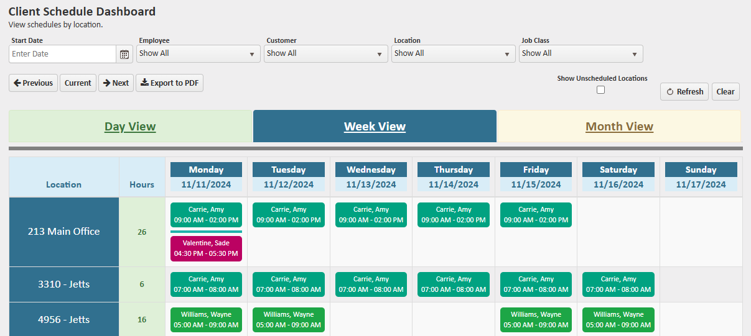Open the Start Date calendar picker icon

(x=124, y=54)
